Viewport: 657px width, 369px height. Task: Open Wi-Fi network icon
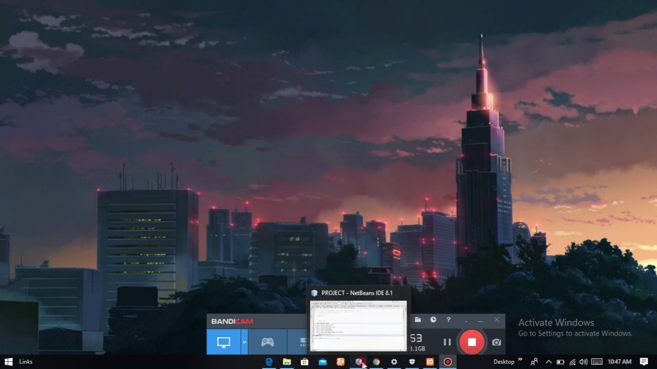572,362
